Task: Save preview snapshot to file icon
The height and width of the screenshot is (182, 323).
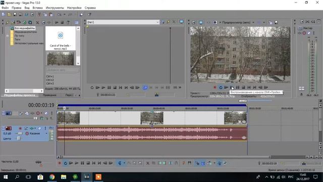Action: (276, 22)
